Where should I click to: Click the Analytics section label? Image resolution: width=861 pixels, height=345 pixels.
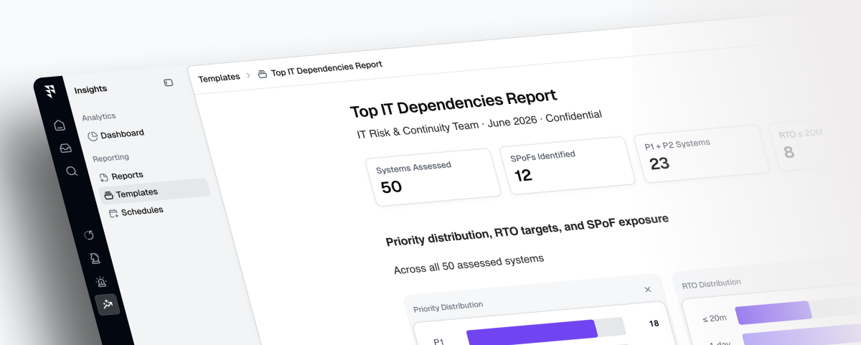click(x=99, y=117)
